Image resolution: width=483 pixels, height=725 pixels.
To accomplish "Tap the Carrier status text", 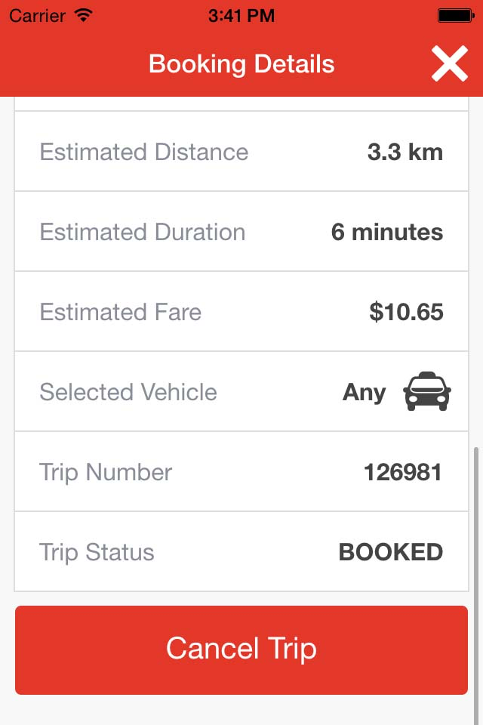I will tap(38, 16).
